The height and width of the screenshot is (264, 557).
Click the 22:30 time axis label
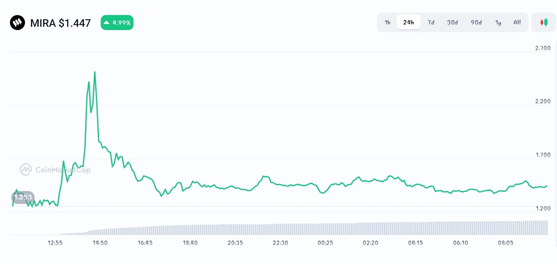[x=281, y=243]
